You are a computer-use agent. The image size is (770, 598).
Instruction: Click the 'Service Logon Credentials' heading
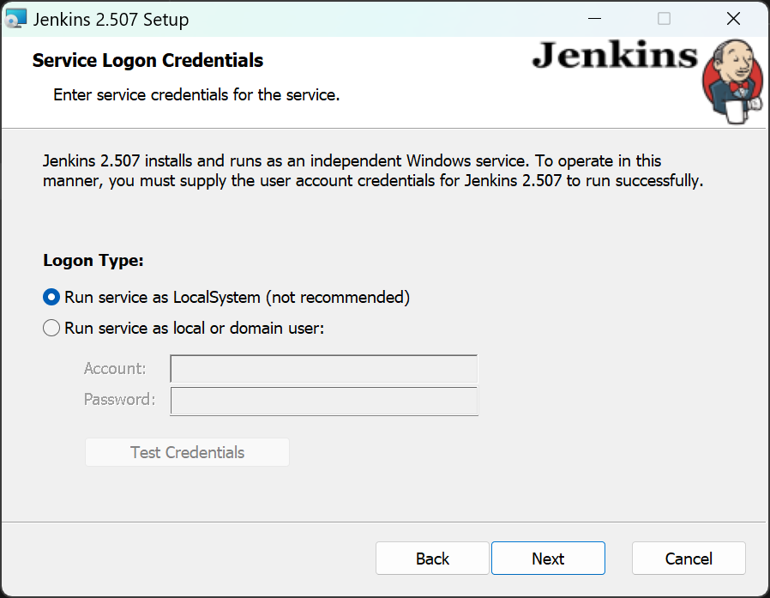tap(147, 60)
